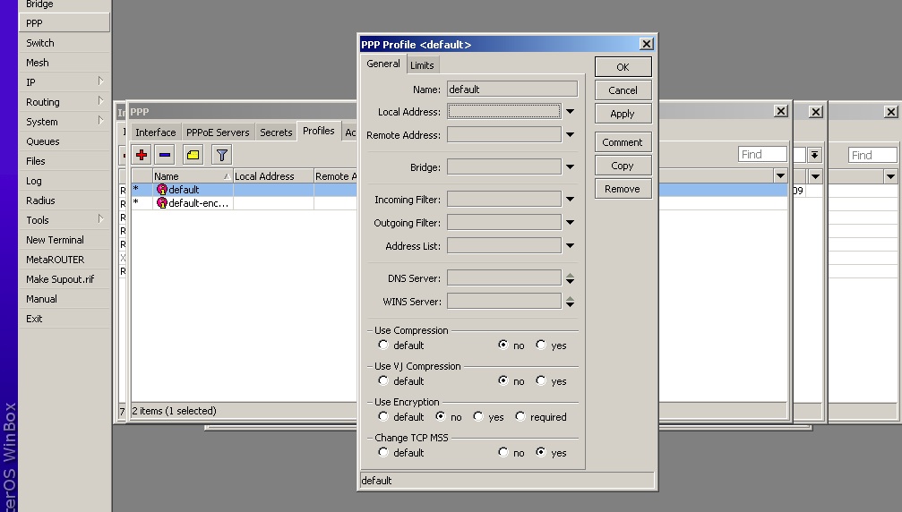Select 'default' for Use VJ Compression
Viewport: 902px width, 512px height.
click(x=383, y=380)
